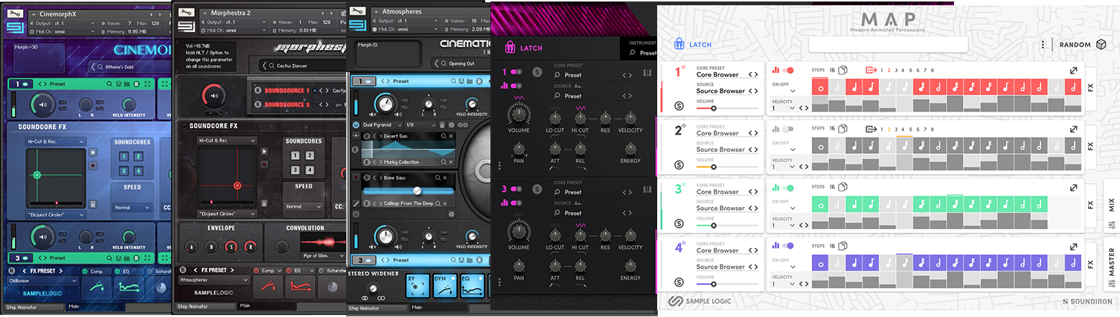Click the Atmospheres blue morph slider handle

click(x=417, y=190)
